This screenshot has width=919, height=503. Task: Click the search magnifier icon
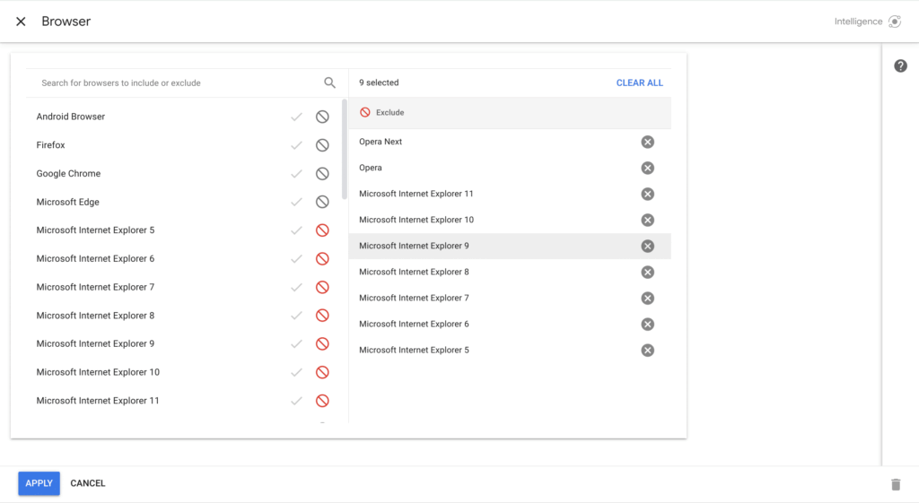[x=329, y=82]
